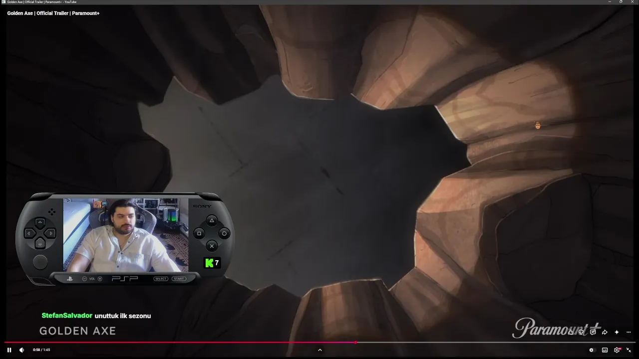Image resolution: width=639 pixels, height=359 pixels.
Task: Click the red video progress bar
Action: (x=319, y=343)
